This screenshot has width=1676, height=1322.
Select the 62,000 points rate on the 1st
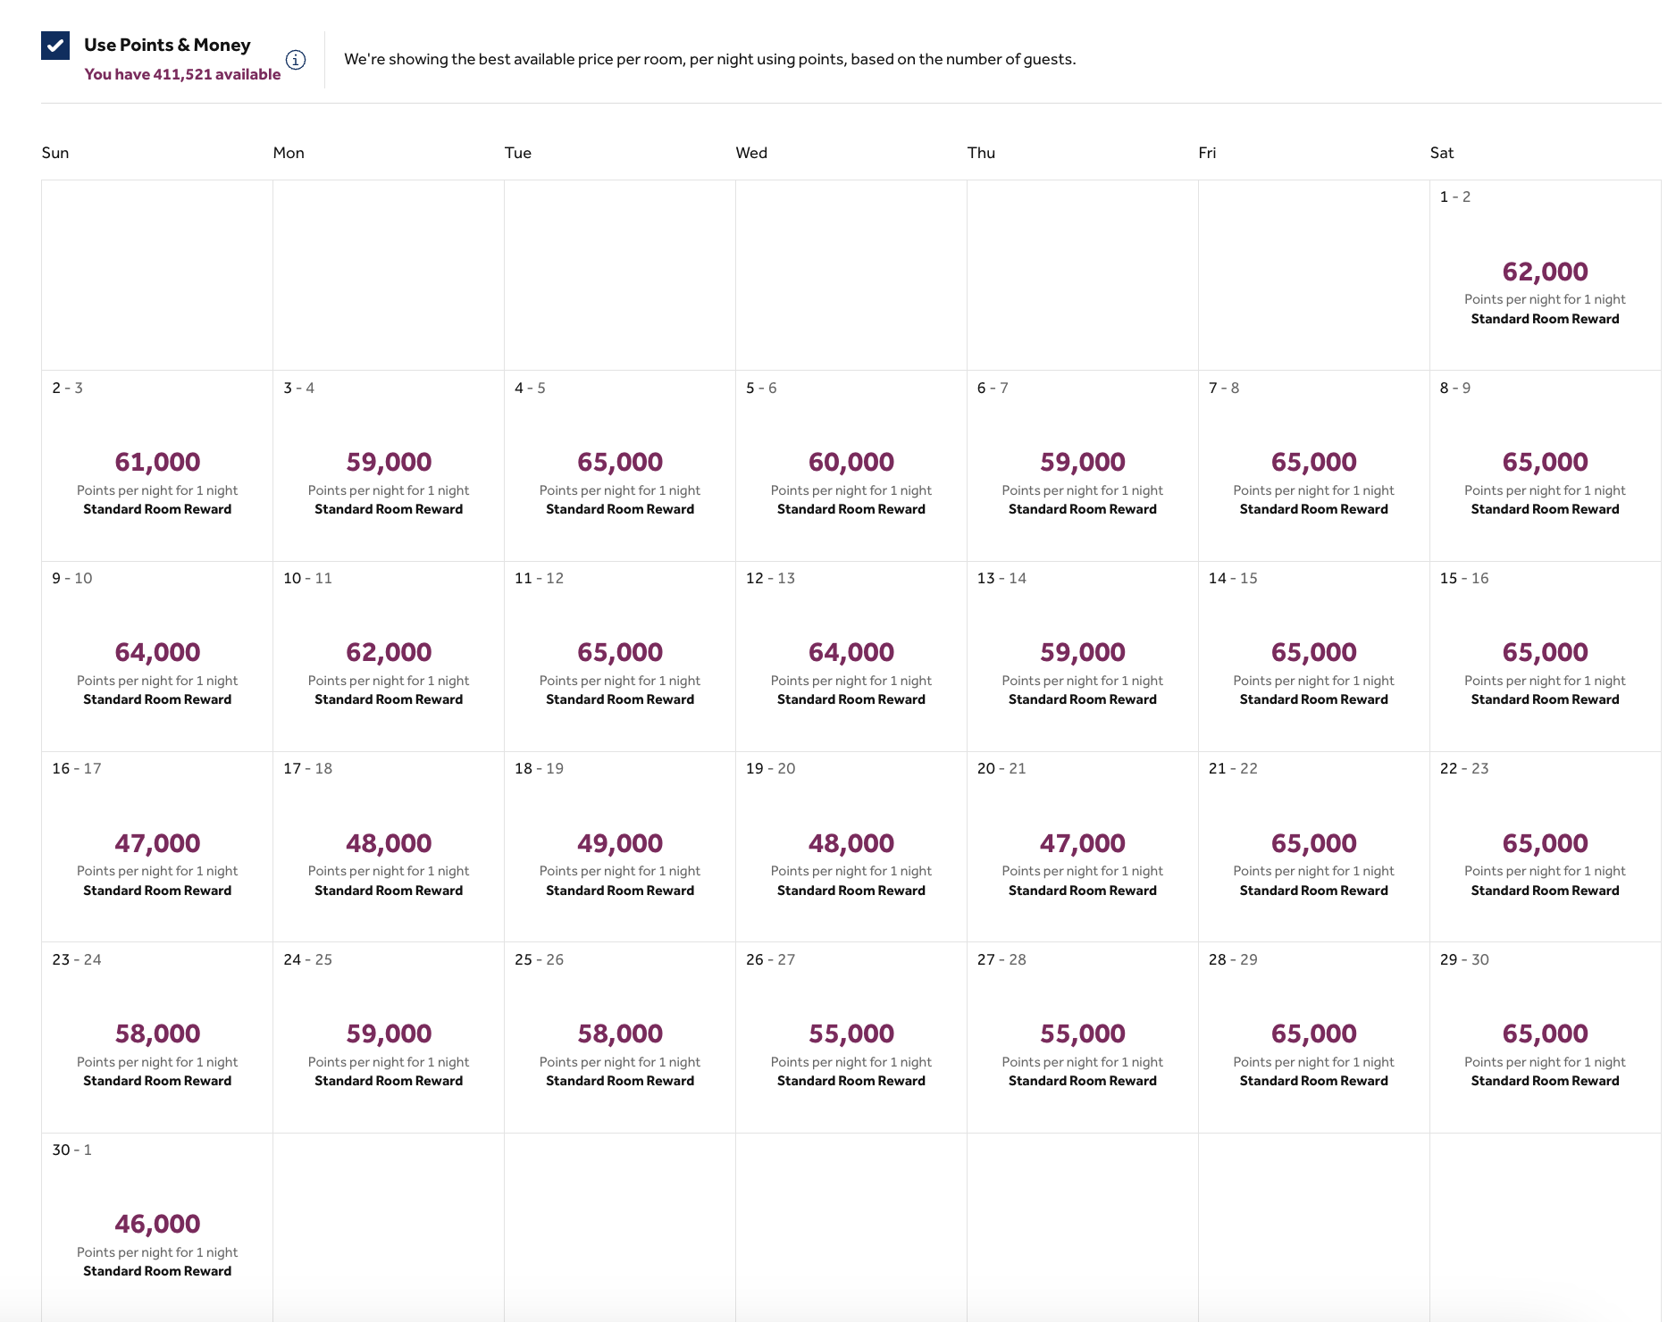click(1545, 272)
